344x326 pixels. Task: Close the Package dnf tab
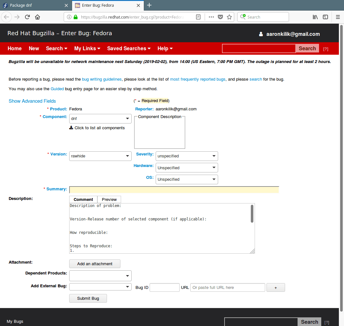[x=66, y=5]
